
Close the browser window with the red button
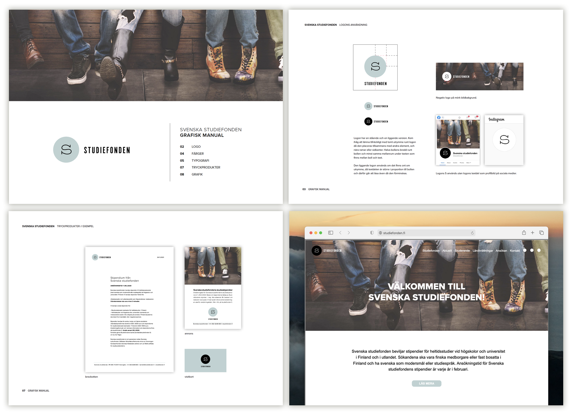coord(311,233)
